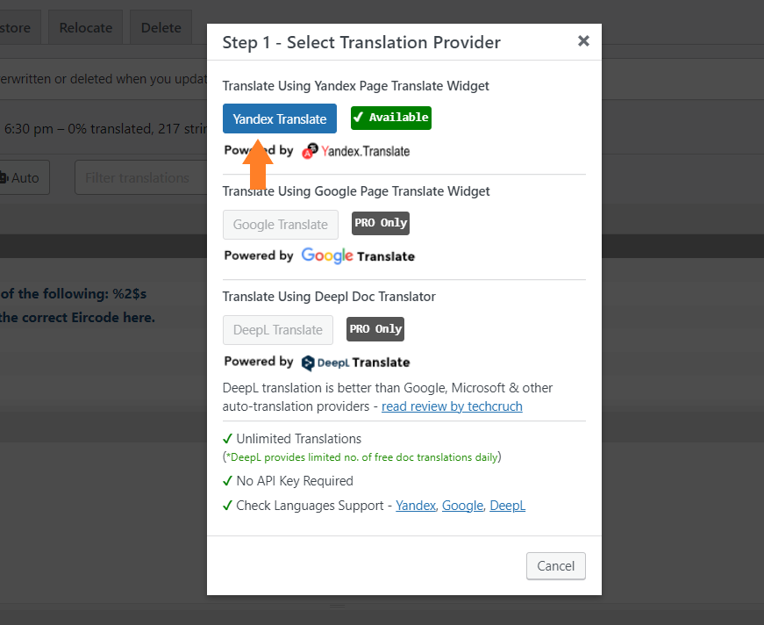
Task: Click the Yandex Translate button
Action: [x=280, y=119]
